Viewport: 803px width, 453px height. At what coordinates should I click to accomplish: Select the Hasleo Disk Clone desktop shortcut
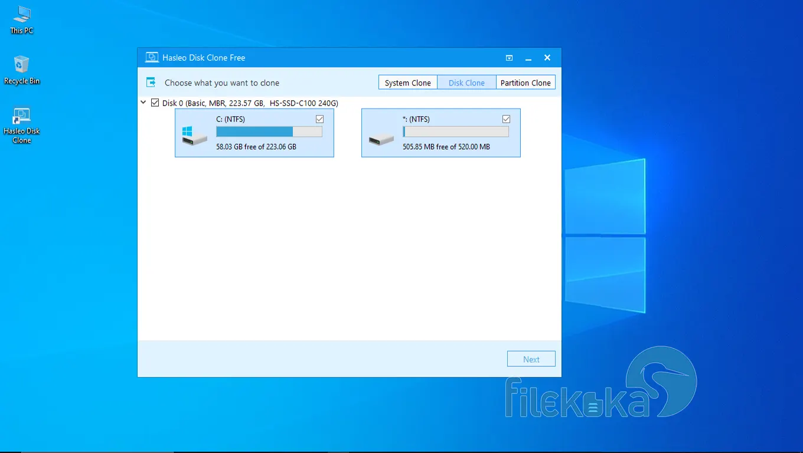click(22, 126)
